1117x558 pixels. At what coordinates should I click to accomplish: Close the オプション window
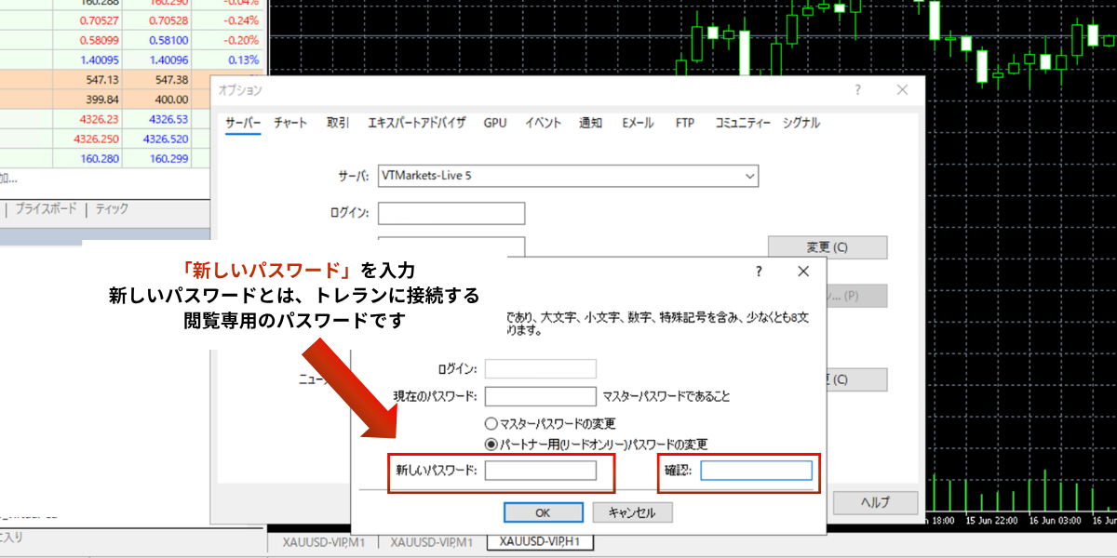click(x=902, y=90)
